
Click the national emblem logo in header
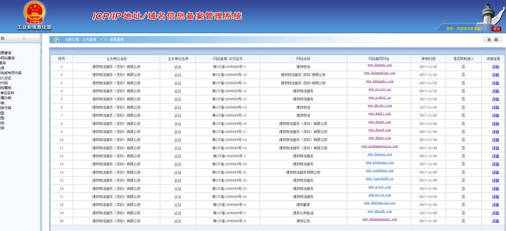point(34,12)
